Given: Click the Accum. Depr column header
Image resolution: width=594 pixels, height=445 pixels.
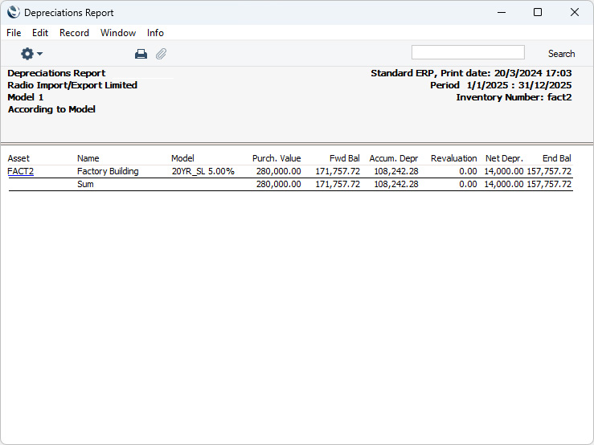Looking at the screenshot, I should click(394, 158).
